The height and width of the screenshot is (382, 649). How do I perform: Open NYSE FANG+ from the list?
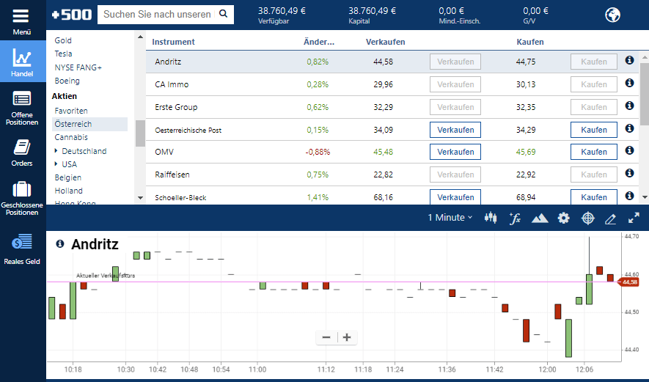pos(78,67)
